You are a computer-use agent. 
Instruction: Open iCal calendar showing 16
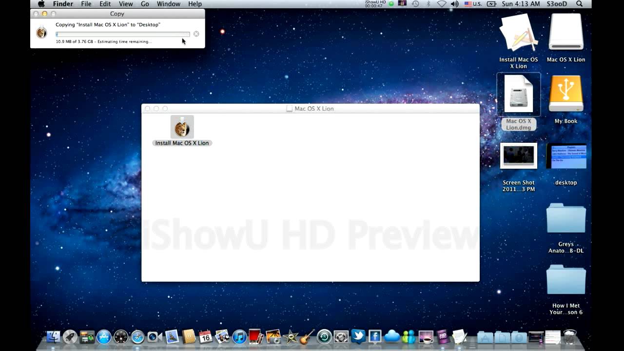(x=205, y=336)
